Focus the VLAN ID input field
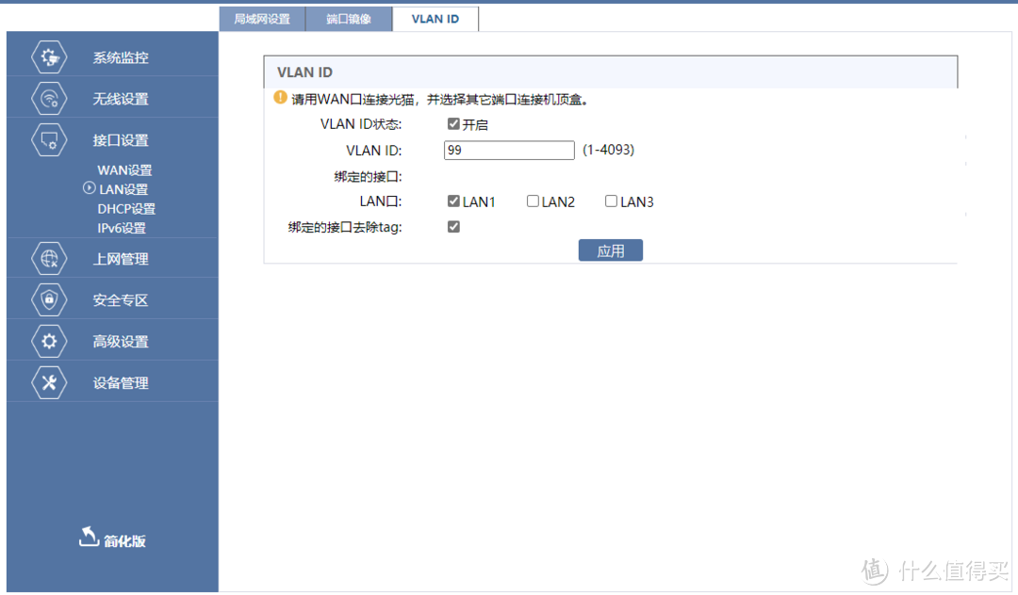This screenshot has width=1018, height=595. tap(509, 150)
